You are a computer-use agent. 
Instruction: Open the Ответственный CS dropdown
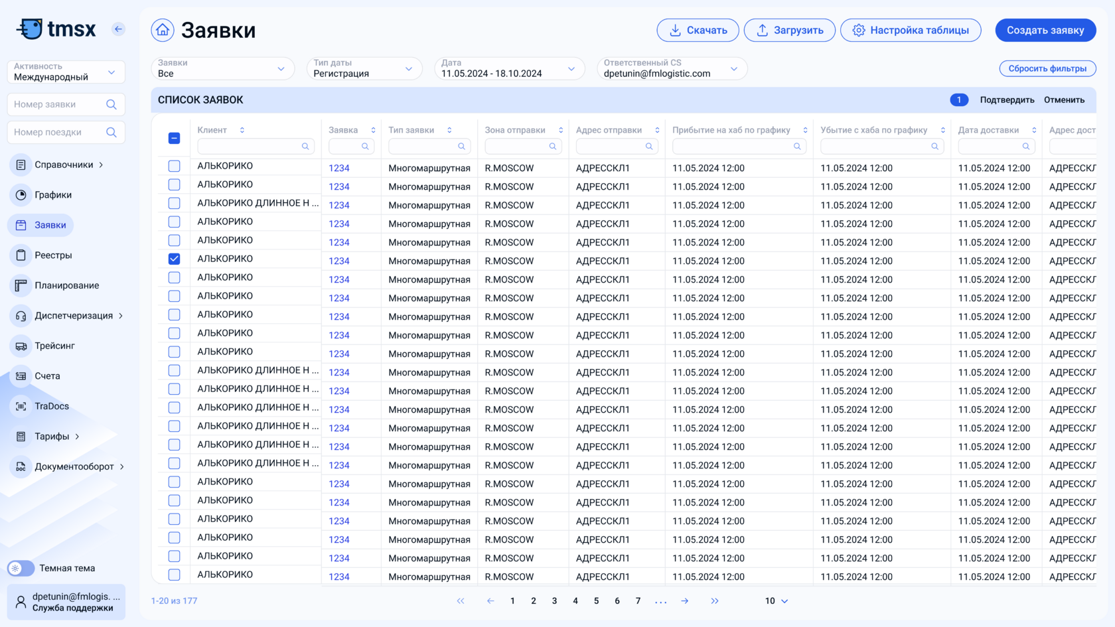pos(671,68)
